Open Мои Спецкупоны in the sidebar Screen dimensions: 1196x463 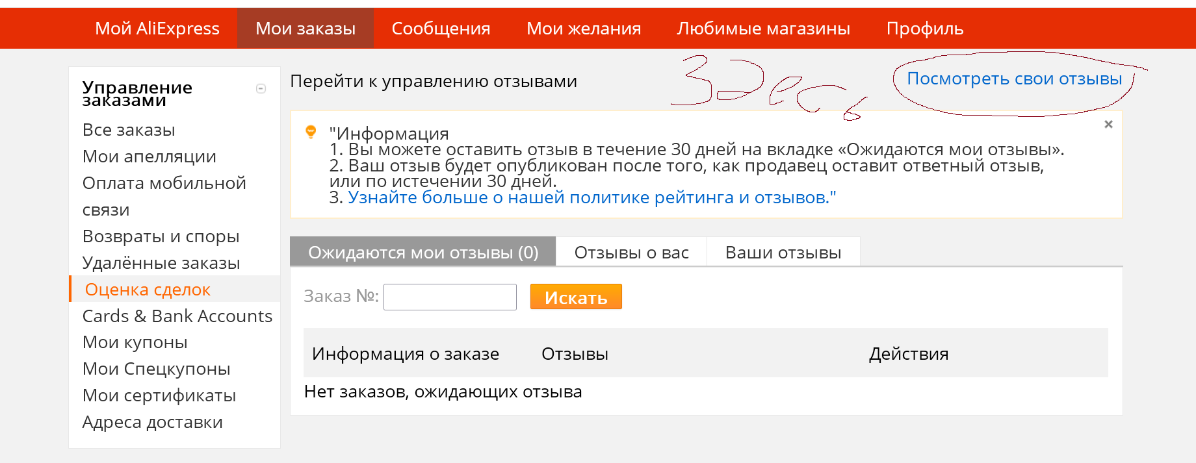point(157,369)
